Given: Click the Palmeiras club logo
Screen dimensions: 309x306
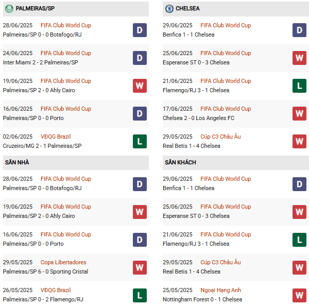Looking at the screenshot, I should coord(9,9).
